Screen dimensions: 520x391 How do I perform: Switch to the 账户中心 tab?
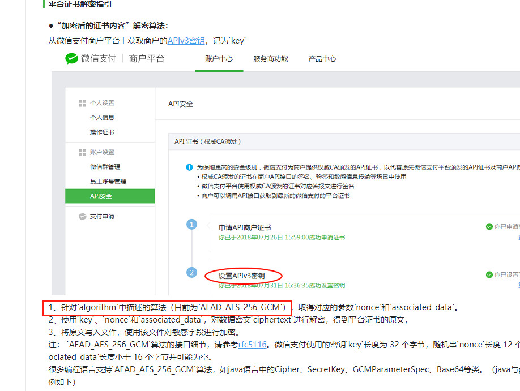pos(219,59)
